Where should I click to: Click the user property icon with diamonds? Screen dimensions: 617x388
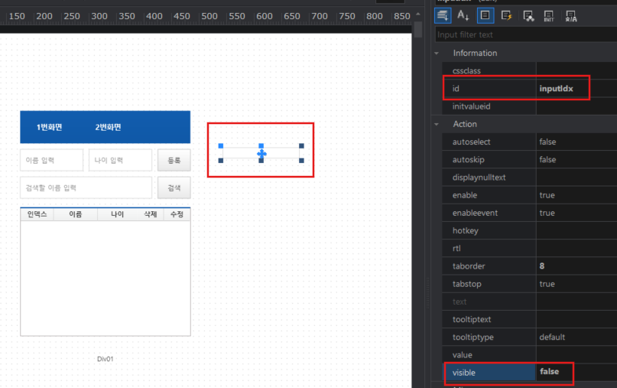[528, 16]
